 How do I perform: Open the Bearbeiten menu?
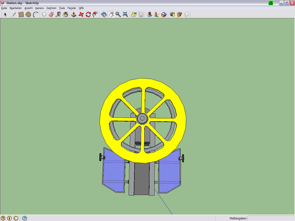(15, 8)
